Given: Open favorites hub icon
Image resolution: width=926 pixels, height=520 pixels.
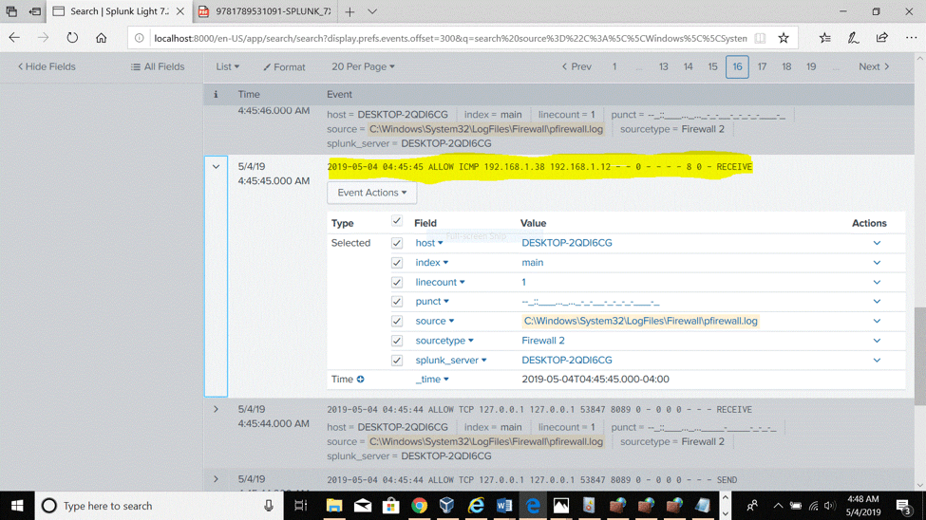Looking at the screenshot, I should pos(825,38).
